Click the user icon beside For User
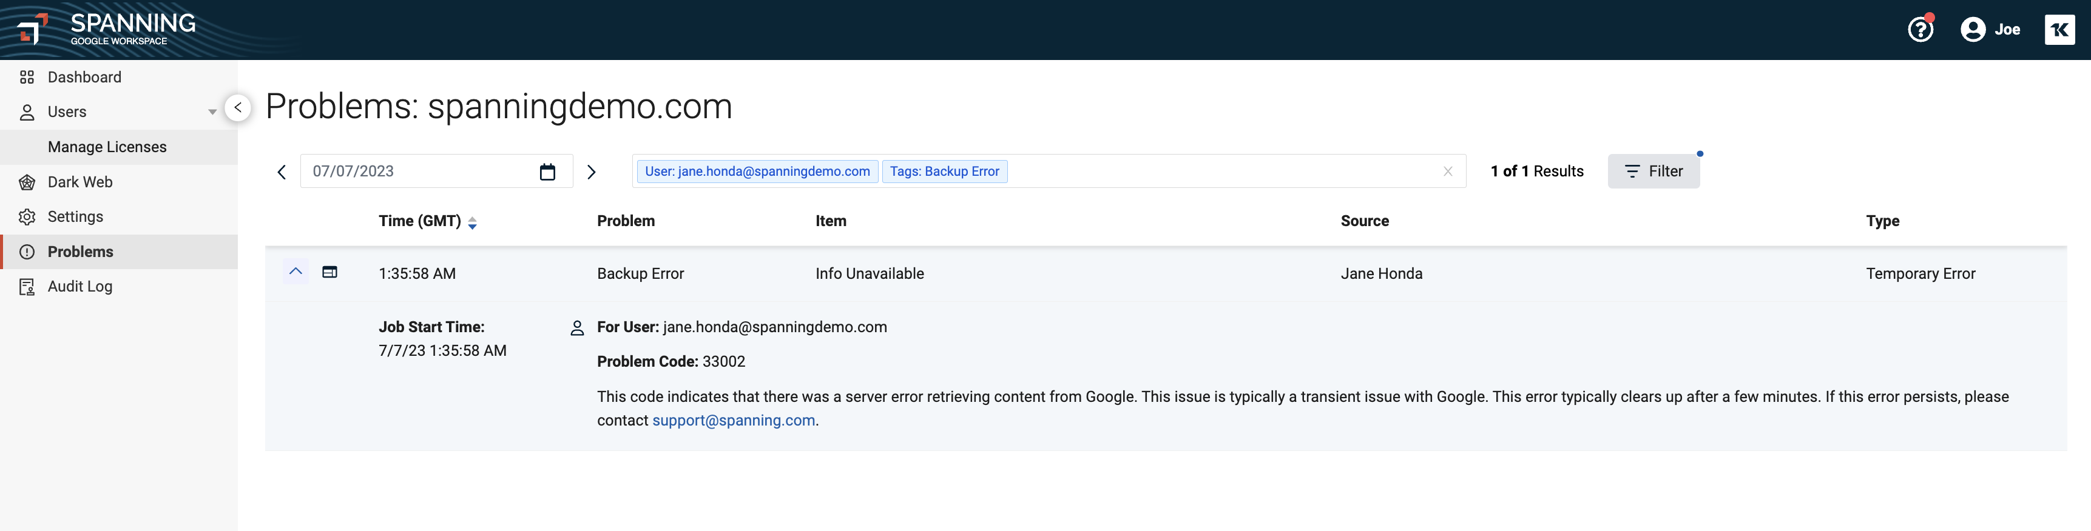The width and height of the screenshot is (2091, 531). 577,327
